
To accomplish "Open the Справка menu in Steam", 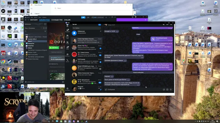I will click(x=44, y=17).
